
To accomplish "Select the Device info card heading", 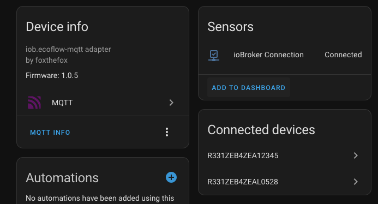I will [x=57, y=27].
